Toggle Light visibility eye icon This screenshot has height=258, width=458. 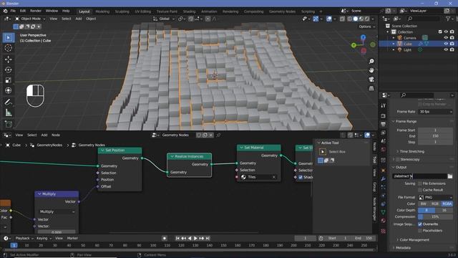point(446,49)
